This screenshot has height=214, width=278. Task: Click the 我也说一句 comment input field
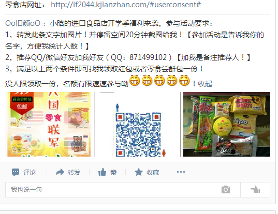[108, 190]
